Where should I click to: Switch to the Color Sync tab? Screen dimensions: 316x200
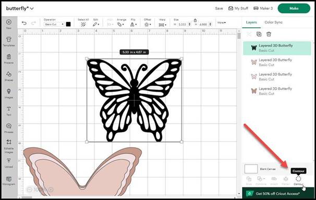[273, 22]
